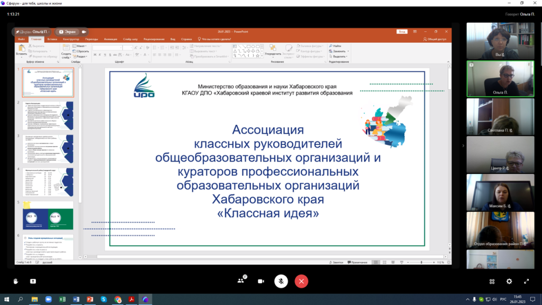Unmute the microphone in call controls
Screen dimensions: 542x305
(x=281, y=281)
